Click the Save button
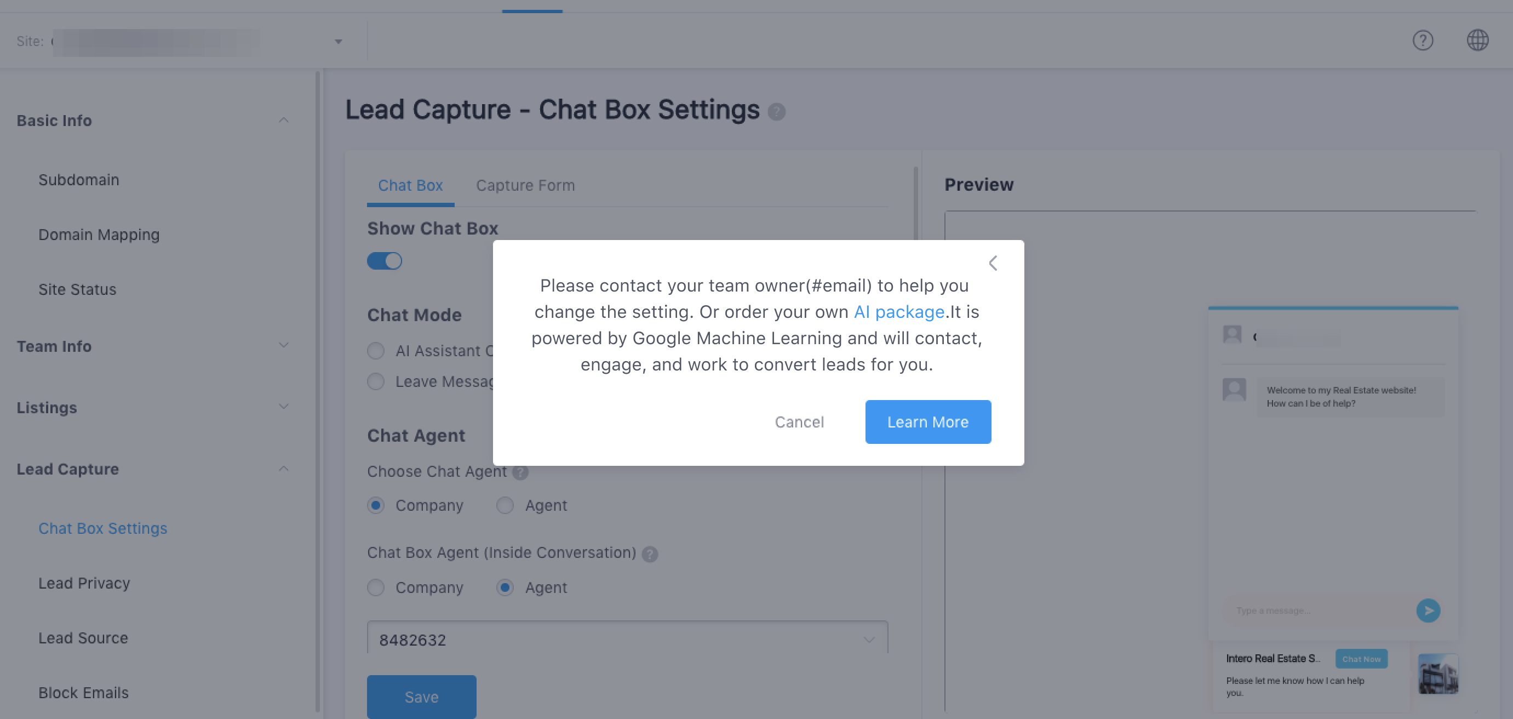 tap(421, 697)
